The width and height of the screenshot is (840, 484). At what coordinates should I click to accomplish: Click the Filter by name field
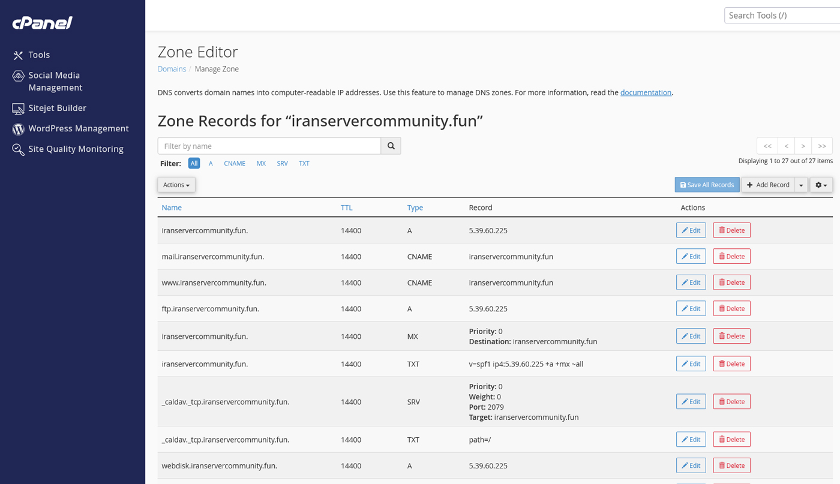(269, 146)
